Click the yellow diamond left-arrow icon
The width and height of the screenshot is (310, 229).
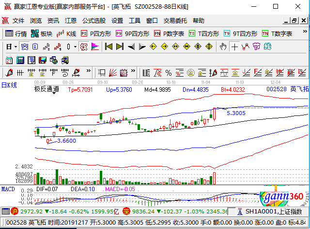pos(153,47)
